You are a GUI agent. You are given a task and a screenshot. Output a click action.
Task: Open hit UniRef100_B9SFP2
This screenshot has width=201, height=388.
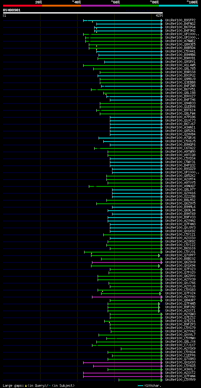(180, 20)
